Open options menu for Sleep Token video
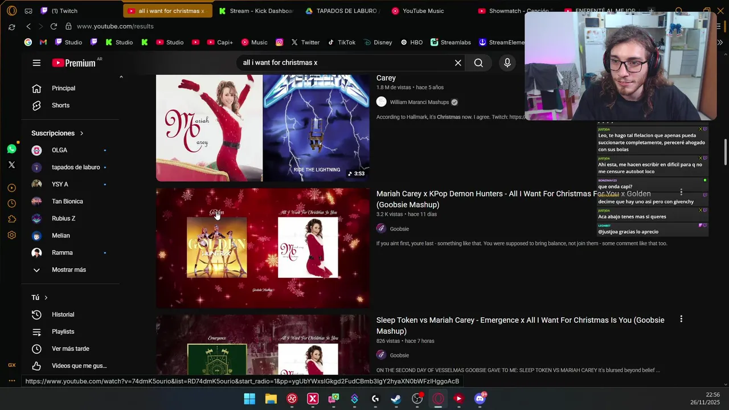Image resolution: width=729 pixels, height=410 pixels. tap(681, 319)
